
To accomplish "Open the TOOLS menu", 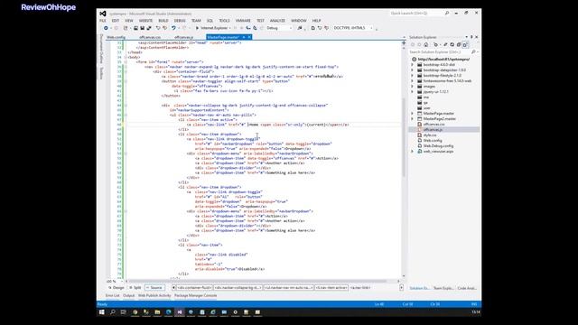I will click(x=224, y=21).
